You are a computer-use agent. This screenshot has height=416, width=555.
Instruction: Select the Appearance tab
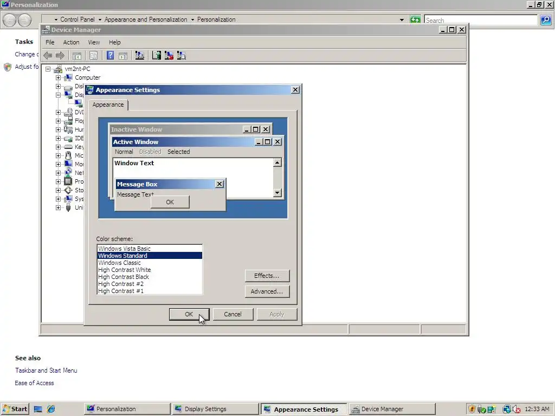tap(108, 105)
